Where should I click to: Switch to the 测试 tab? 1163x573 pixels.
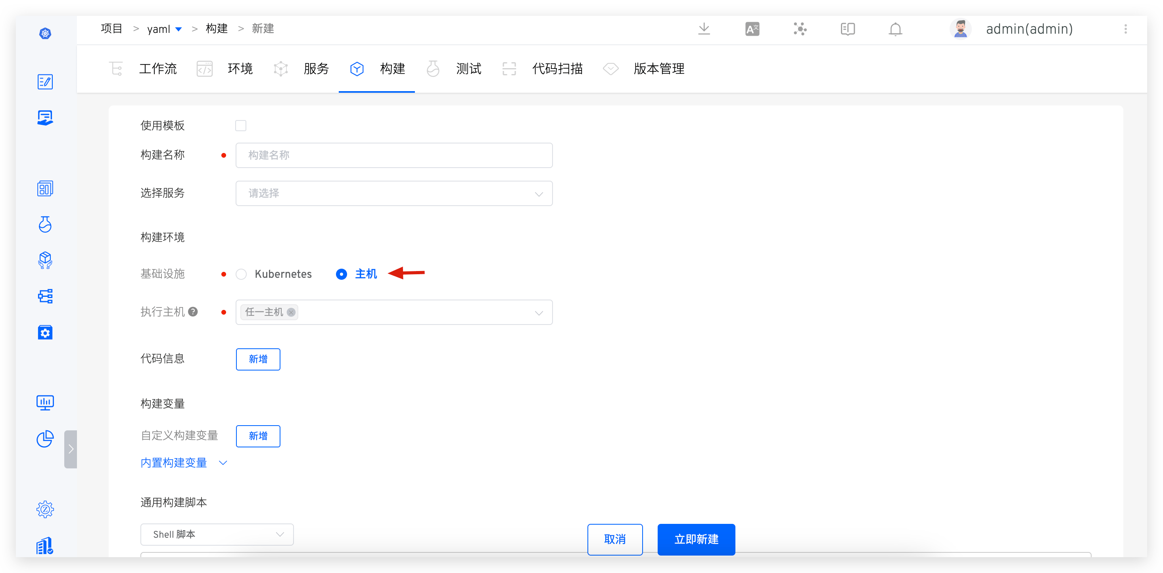click(468, 69)
